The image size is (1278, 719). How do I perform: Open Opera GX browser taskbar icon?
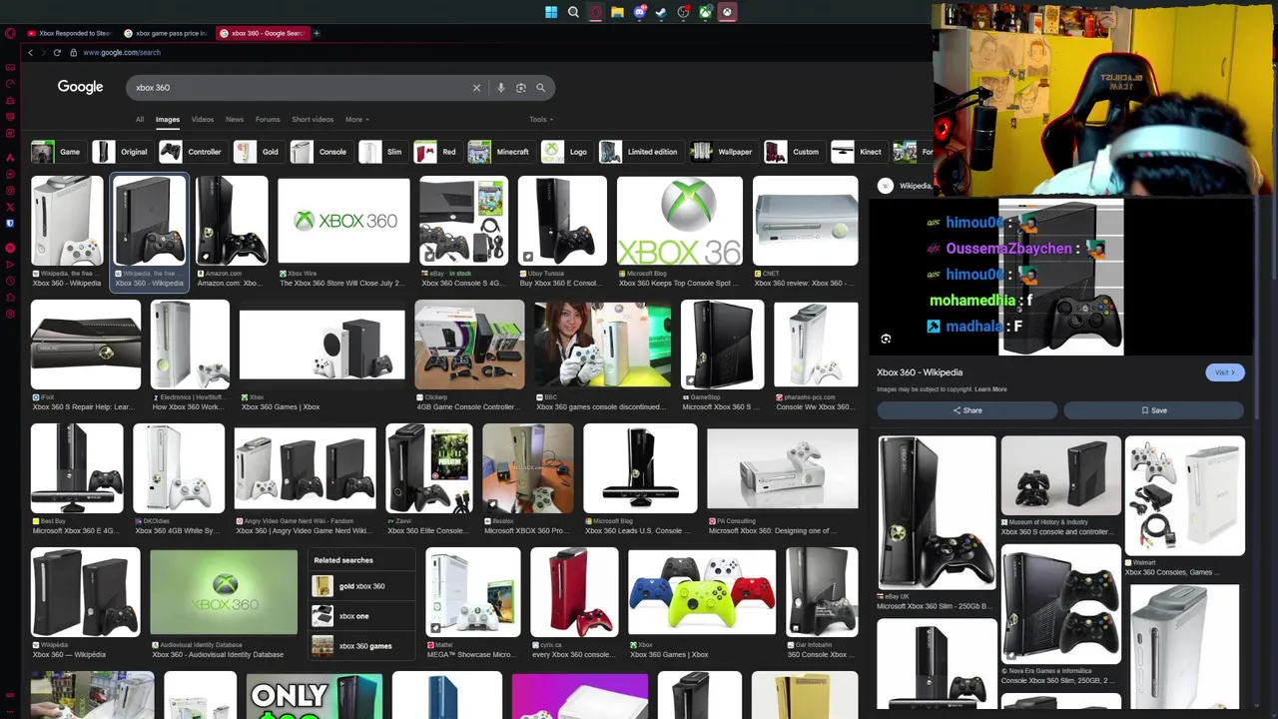[595, 12]
